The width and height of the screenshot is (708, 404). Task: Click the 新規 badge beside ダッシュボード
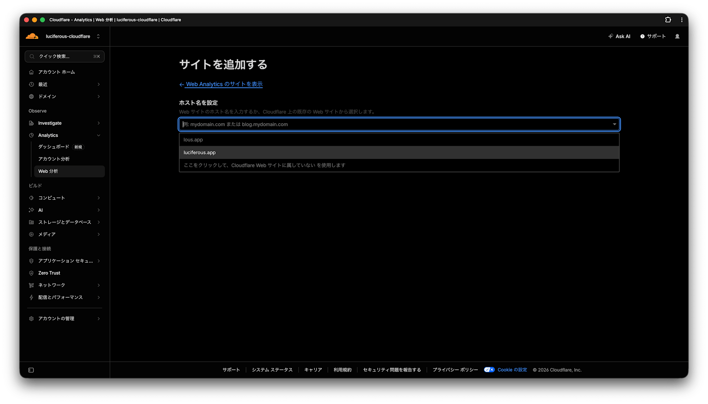click(78, 147)
